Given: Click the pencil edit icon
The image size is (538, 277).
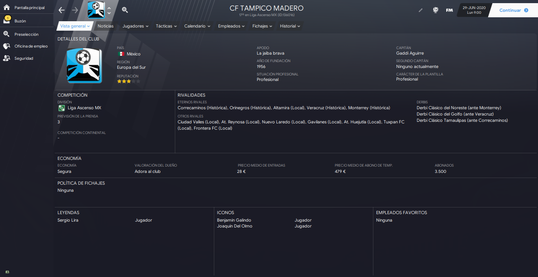Looking at the screenshot, I should tap(421, 10).
